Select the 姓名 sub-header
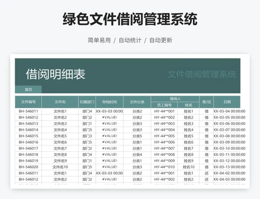This screenshot has width=260, height=199. [188, 105]
